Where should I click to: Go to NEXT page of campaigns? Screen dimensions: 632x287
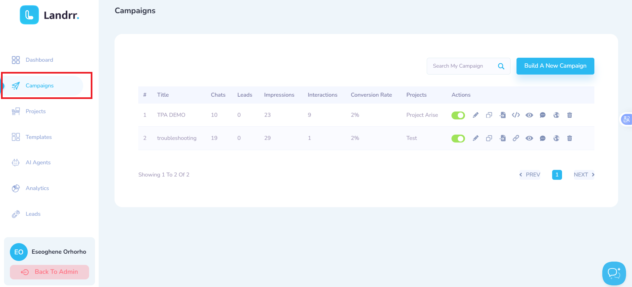click(584, 175)
